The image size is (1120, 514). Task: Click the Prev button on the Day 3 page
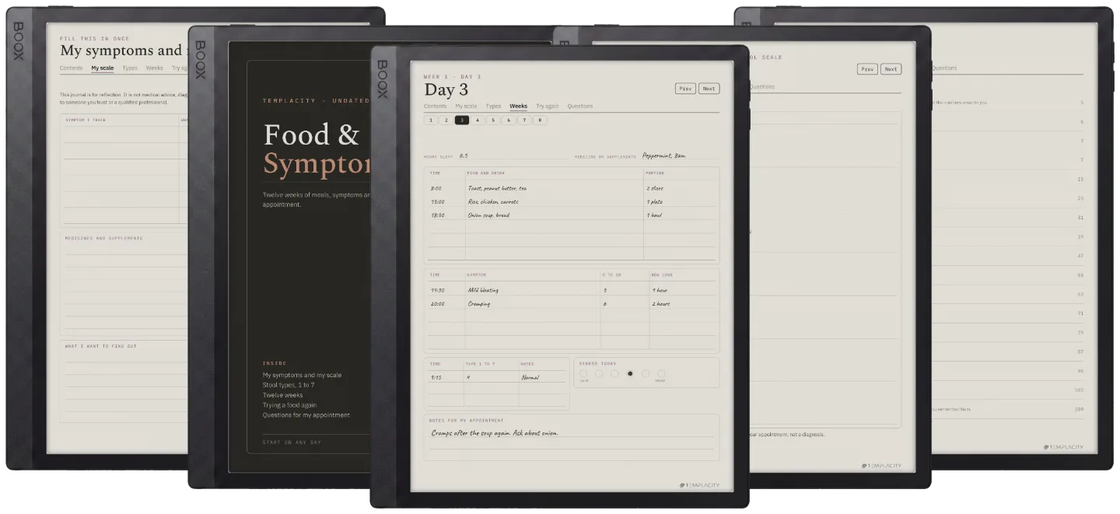685,89
